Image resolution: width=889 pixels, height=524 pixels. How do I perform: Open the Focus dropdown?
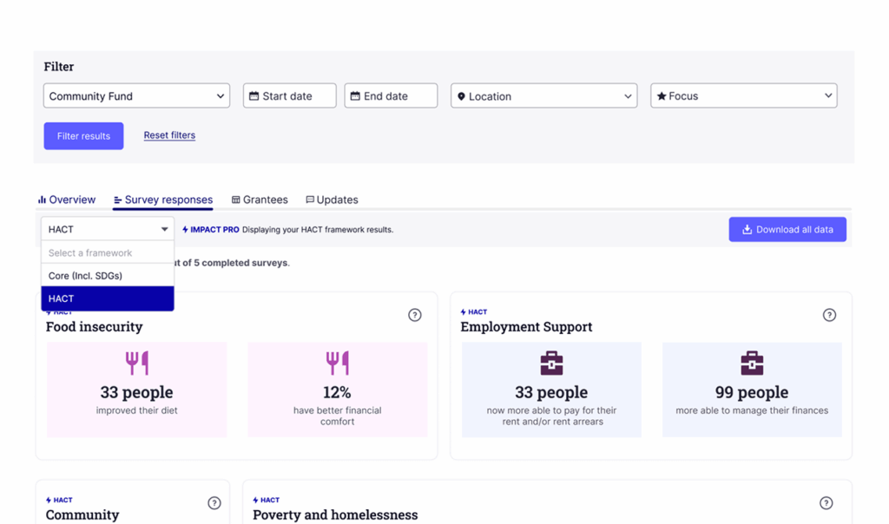pos(743,95)
